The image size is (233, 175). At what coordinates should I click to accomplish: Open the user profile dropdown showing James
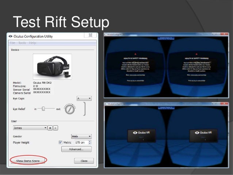click(30, 128)
